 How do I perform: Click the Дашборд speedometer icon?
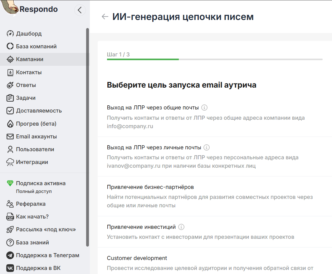tap(10, 33)
